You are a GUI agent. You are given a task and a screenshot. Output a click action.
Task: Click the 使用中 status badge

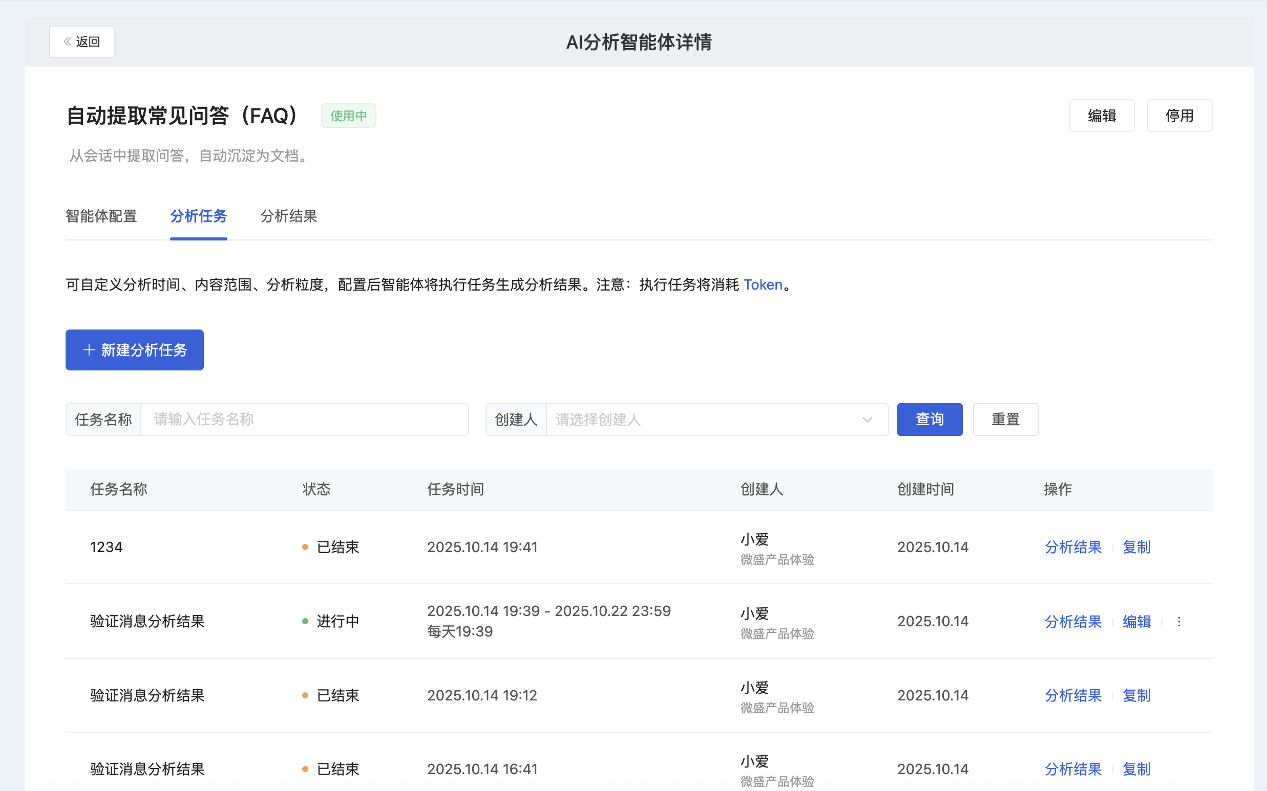point(349,116)
